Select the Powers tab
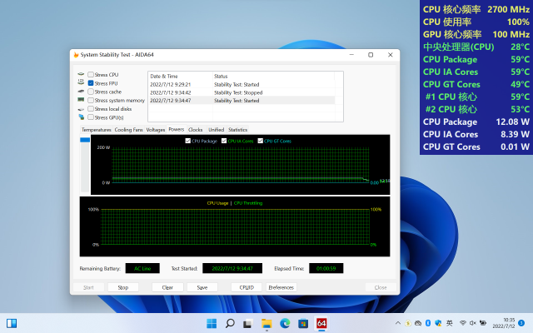The width and height of the screenshot is (533, 333). pos(176,130)
